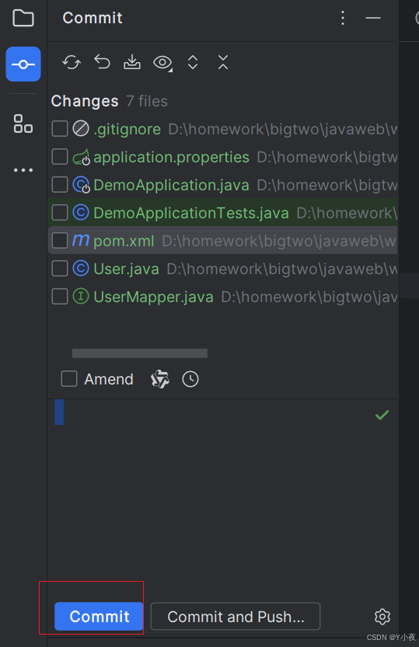Click the Changes group heading
The height and width of the screenshot is (647, 419).
tap(85, 101)
